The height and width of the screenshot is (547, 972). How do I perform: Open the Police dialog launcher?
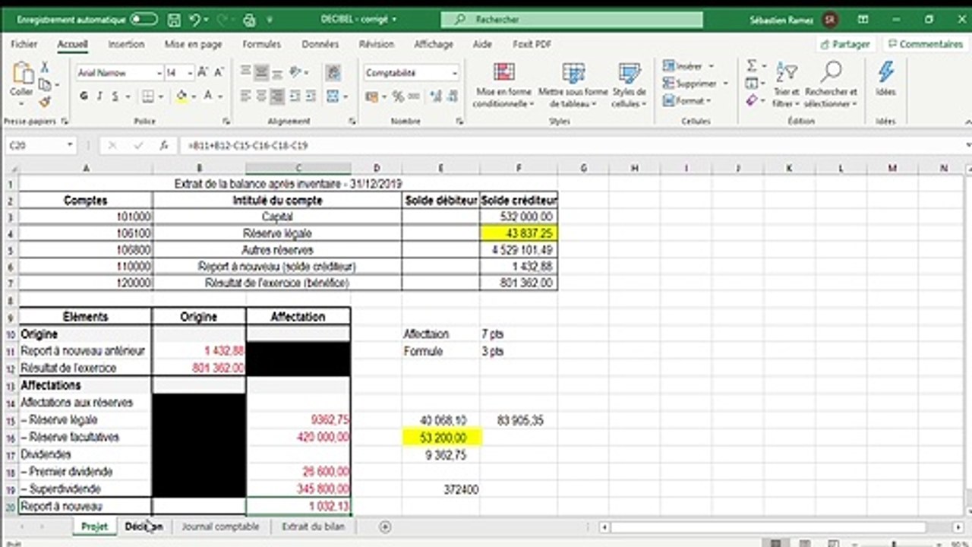tap(226, 122)
